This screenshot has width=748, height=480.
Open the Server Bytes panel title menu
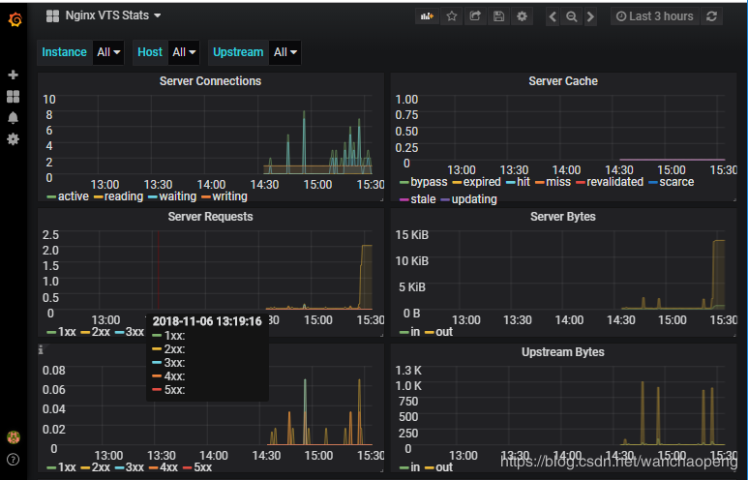click(x=563, y=217)
